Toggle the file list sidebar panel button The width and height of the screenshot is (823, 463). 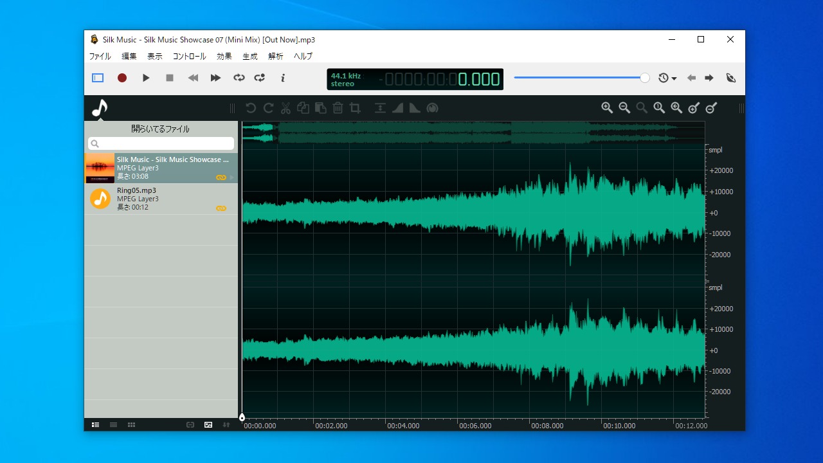[x=98, y=78]
